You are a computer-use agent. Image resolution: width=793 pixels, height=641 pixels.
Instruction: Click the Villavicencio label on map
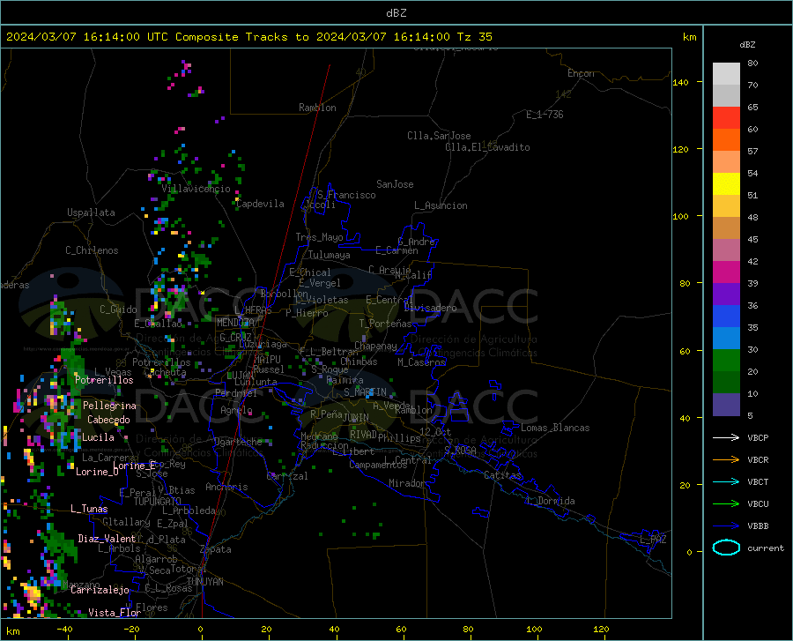[x=196, y=189]
